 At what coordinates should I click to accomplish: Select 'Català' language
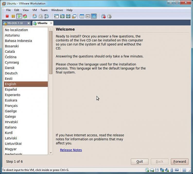[26, 51]
